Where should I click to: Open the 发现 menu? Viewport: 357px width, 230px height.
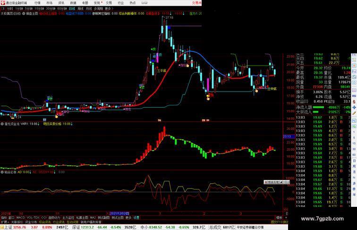click(97, 3)
